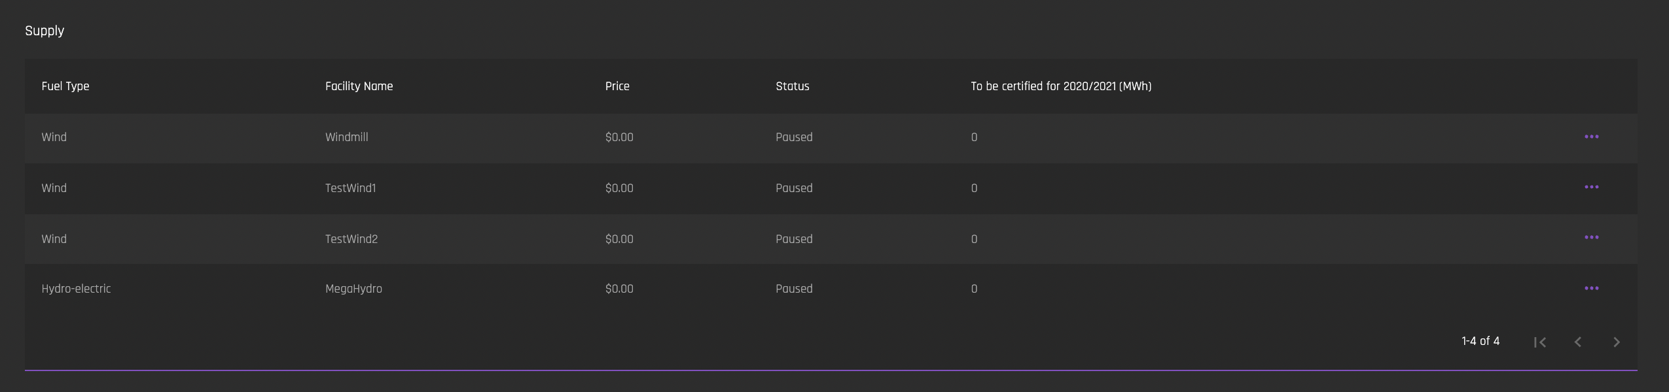Image resolution: width=1669 pixels, height=392 pixels.
Task: Select the Windmill facility name
Action: tap(347, 137)
